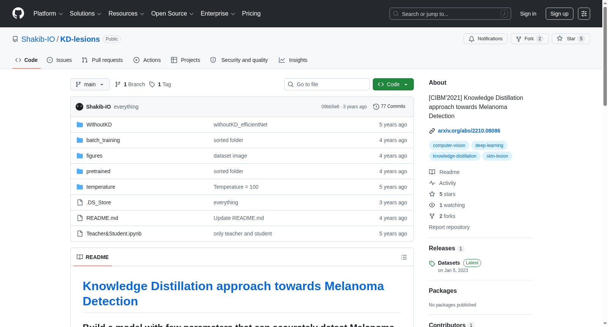Focus the Search or jump to field
Viewport: 608px width, 327px height.
tap(450, 14)
